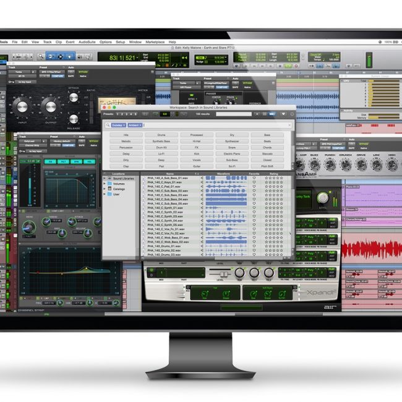402x402 pixels.
Task: Expand the Catalogs location
Action: click(105, 189)
